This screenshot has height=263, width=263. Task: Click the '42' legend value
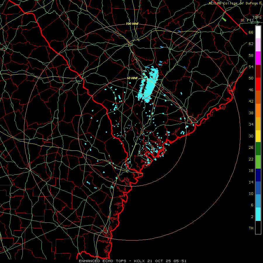(251, 101)
